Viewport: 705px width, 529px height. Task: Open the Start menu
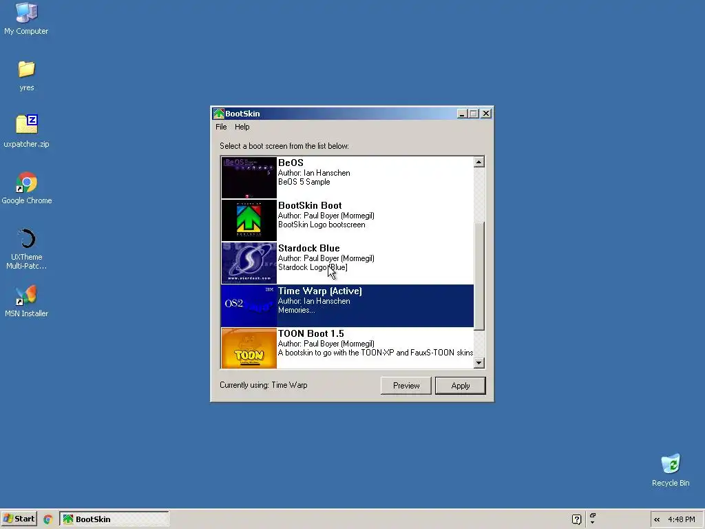pyautogui.click(x=19, y=519)
